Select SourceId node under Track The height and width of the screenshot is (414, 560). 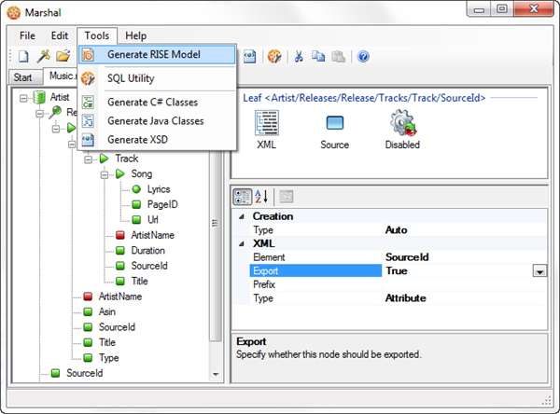[149, 266]
